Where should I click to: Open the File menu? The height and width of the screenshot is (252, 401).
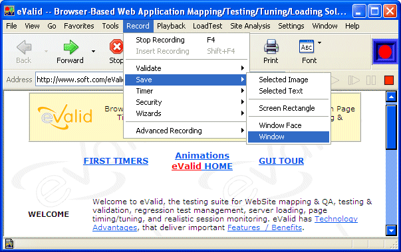point(11,26)
